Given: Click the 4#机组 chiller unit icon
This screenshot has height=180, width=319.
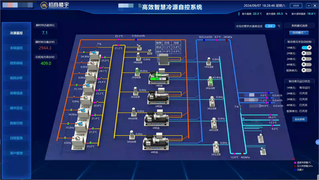Looking at the screenshot, I should pos(155,143).
